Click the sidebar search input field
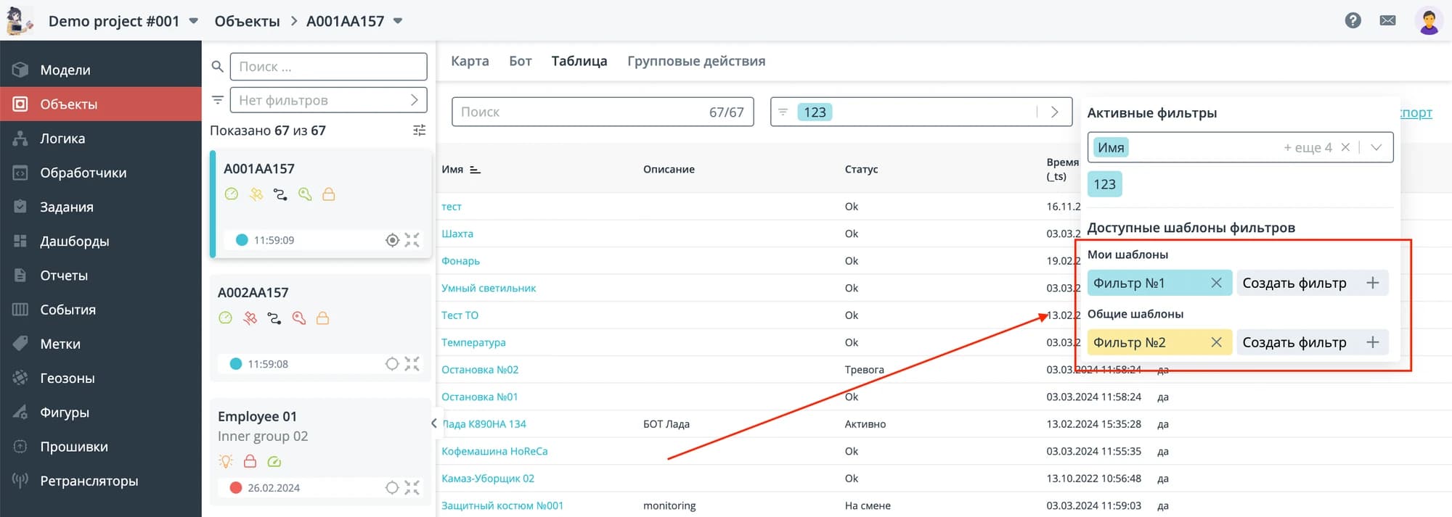The width and height of the screenshot is (1452, 517). tap(328, 67)
